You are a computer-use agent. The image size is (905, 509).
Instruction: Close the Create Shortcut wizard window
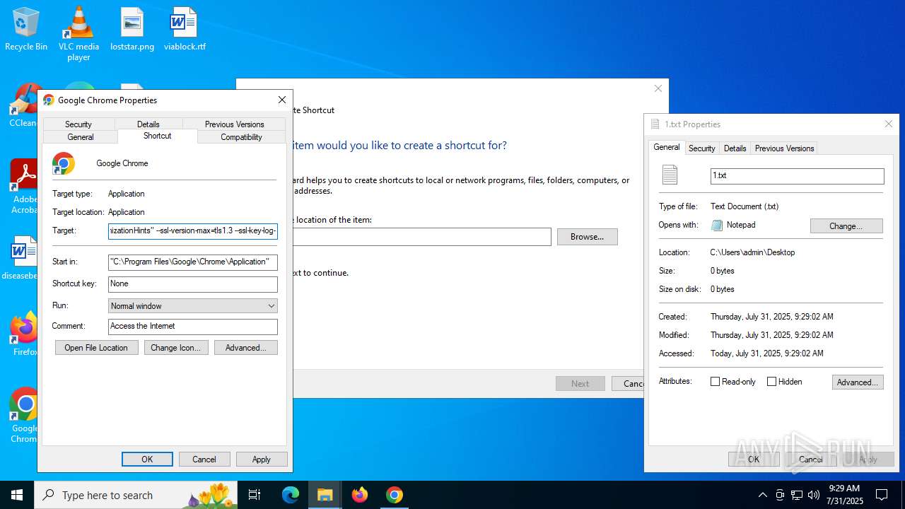click(x=658, y=89)
